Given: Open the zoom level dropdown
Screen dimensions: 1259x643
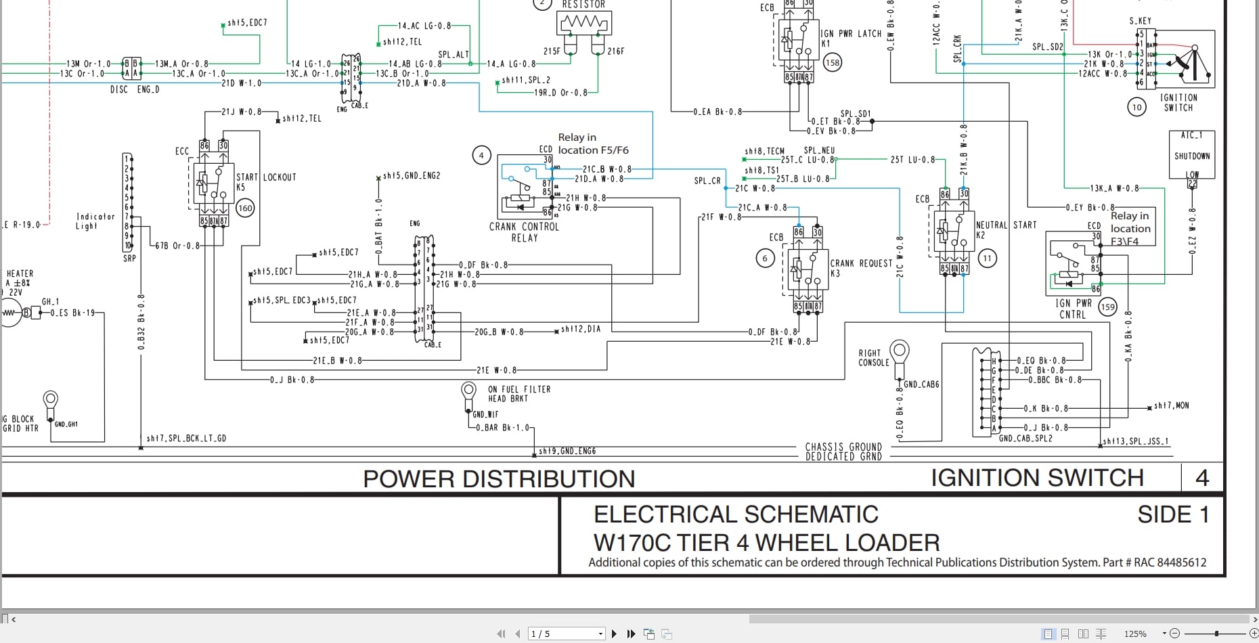Looking at the screenshot, I should tap(1164, 634).
